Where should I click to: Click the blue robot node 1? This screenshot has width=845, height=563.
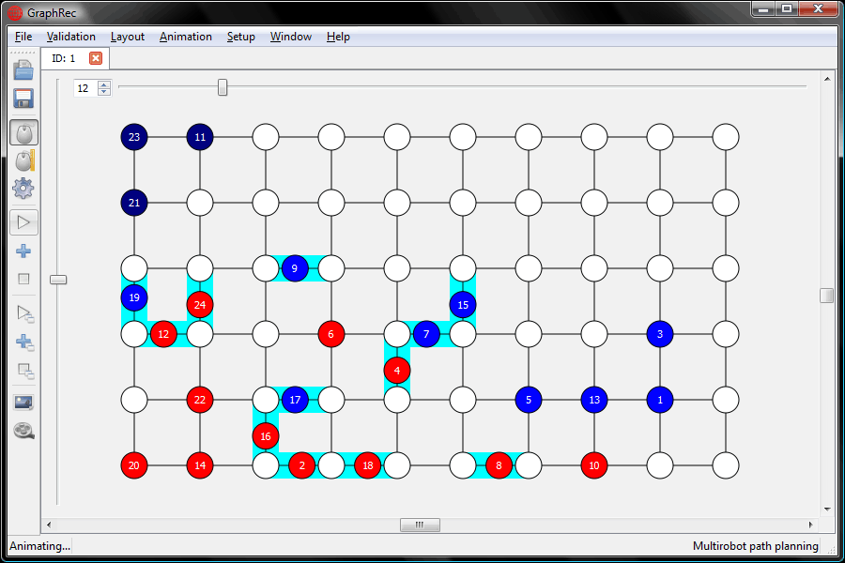coord(660,400)
